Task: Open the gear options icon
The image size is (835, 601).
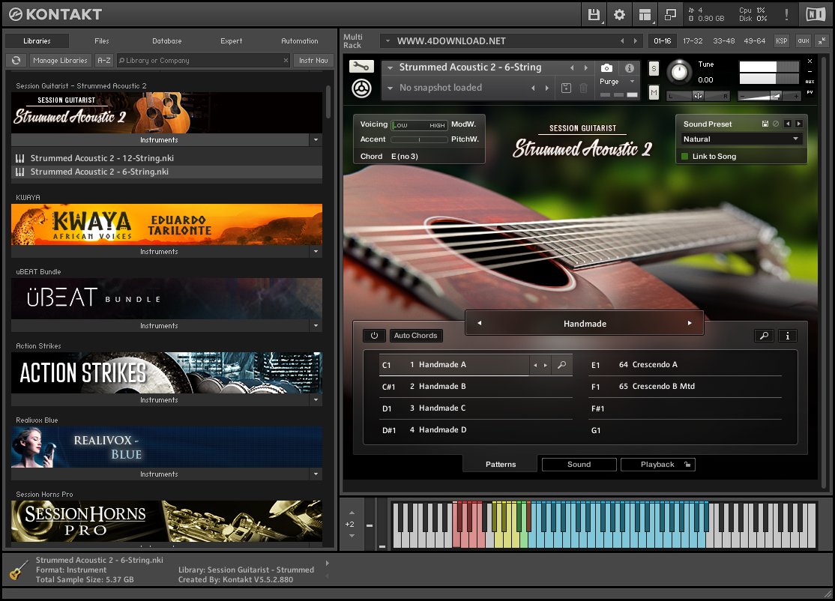Action: tap(619, 15)
